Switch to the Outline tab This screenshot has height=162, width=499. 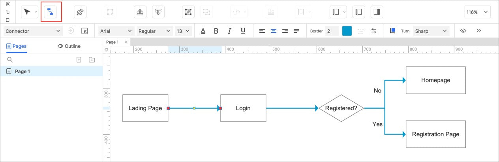pyautogui.click(x=69, y=46)
